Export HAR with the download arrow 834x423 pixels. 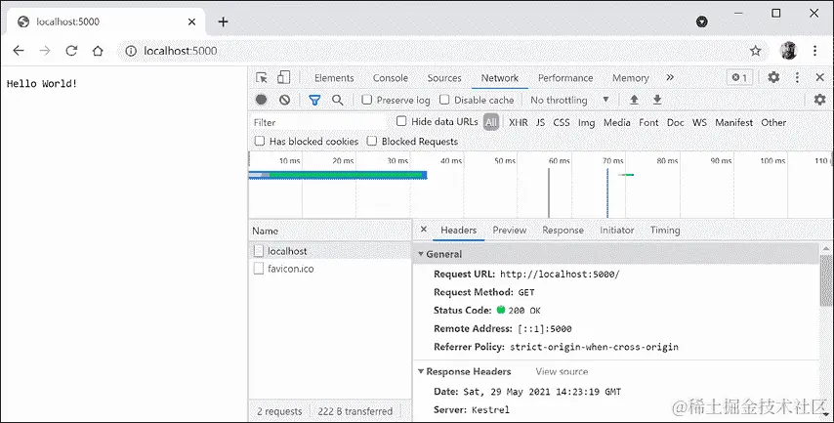657,100
